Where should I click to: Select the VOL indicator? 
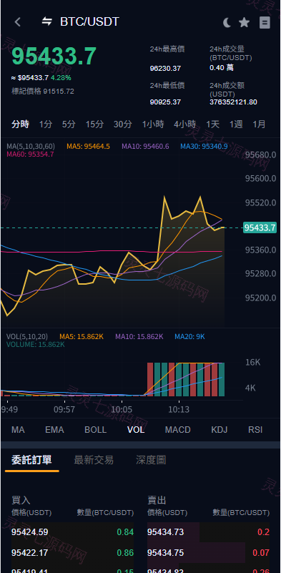[136, 430]
